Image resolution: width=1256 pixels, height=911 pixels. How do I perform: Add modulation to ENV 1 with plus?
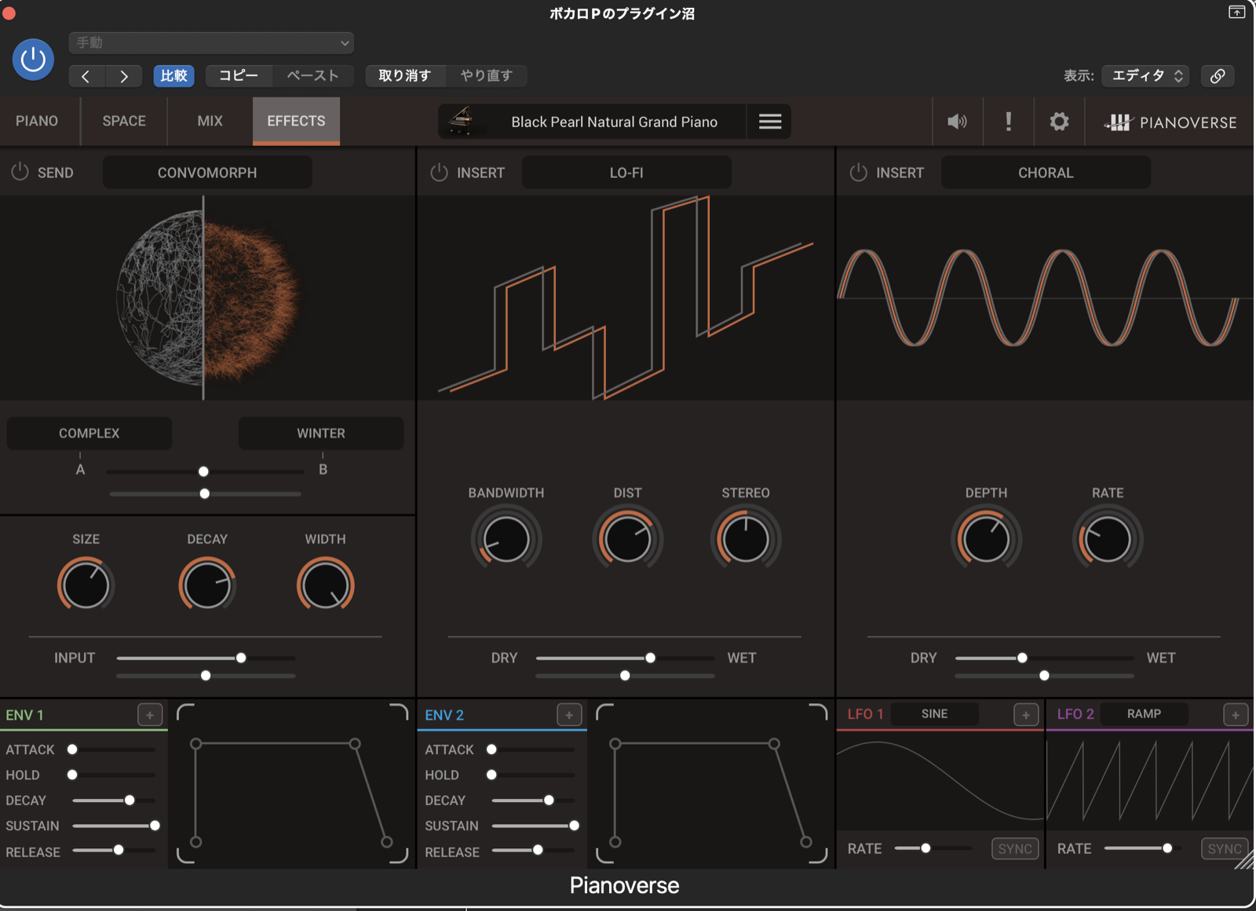[150, 715]
